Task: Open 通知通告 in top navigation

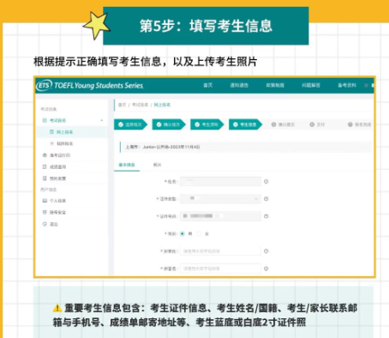Action: (239, 85)
